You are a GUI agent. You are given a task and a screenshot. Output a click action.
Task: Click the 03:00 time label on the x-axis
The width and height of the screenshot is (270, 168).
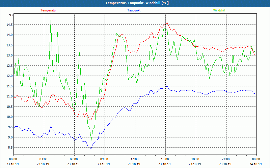point(44,159)
